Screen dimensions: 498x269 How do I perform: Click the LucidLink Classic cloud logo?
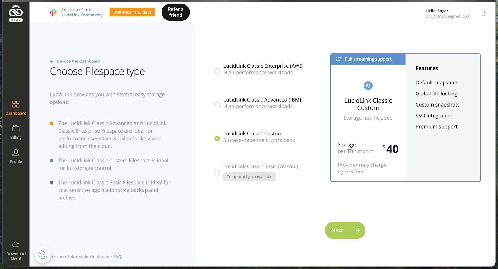(x=16, y=14)
